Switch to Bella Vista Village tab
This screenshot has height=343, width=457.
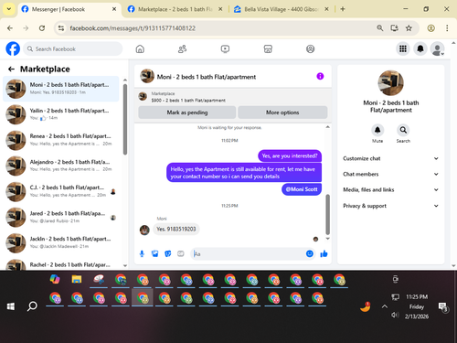(282, 9)
